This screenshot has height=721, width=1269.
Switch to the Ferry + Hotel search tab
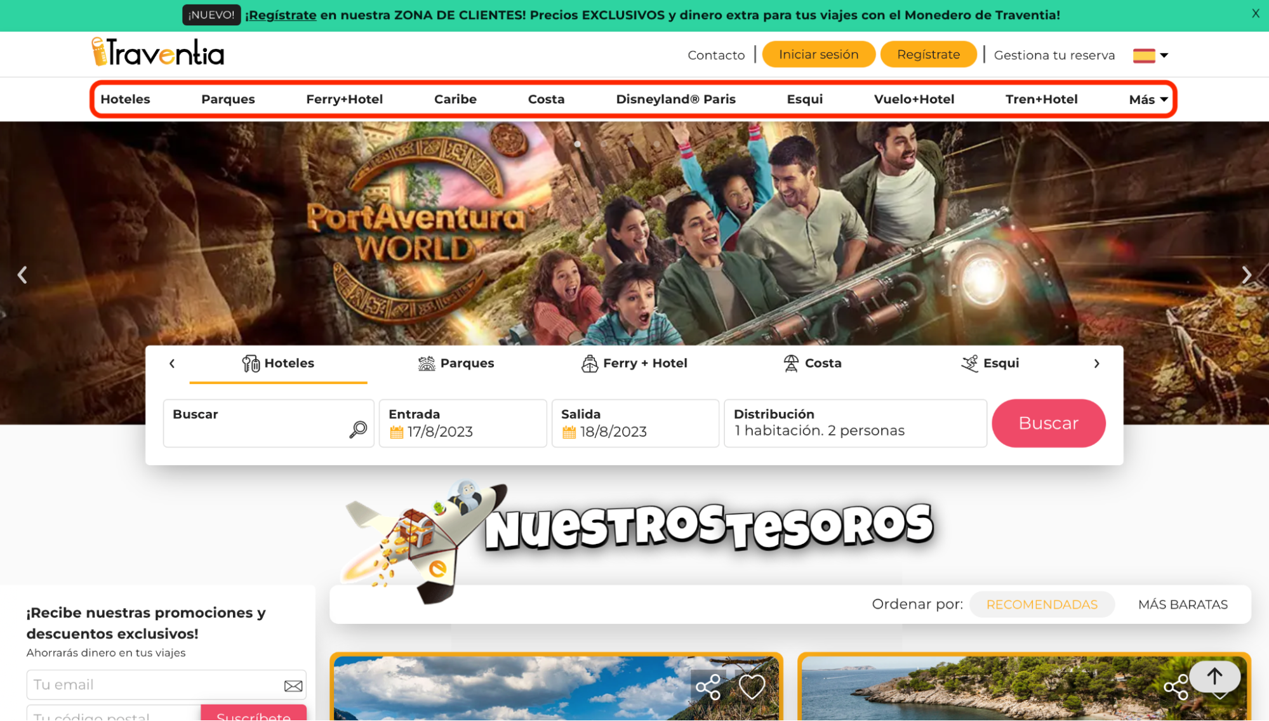[x=634, y=364]
